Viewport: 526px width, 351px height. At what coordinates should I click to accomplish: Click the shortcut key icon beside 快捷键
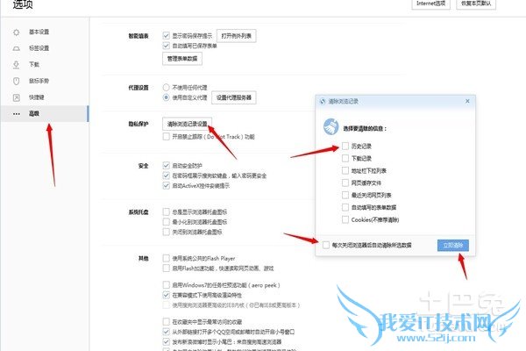click(x=16, y=97)
